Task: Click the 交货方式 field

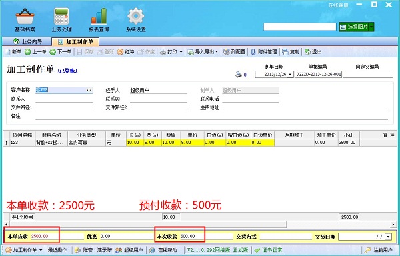Action: coord(286,237)
